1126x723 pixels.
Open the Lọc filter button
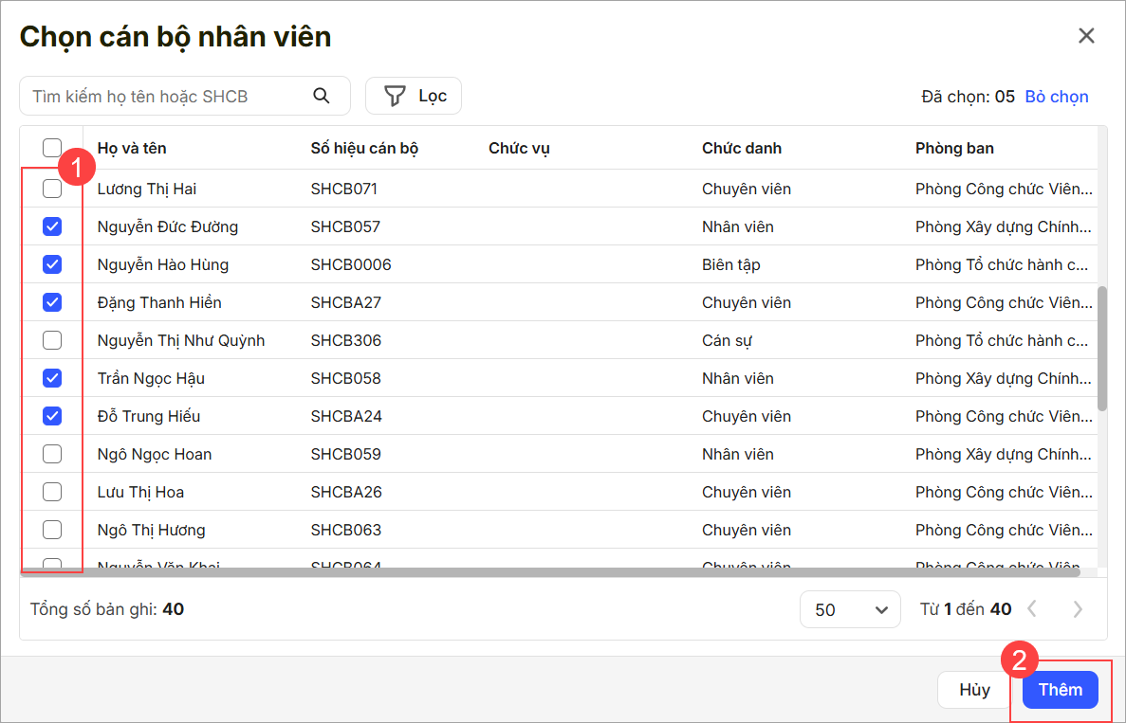point(414,96)
